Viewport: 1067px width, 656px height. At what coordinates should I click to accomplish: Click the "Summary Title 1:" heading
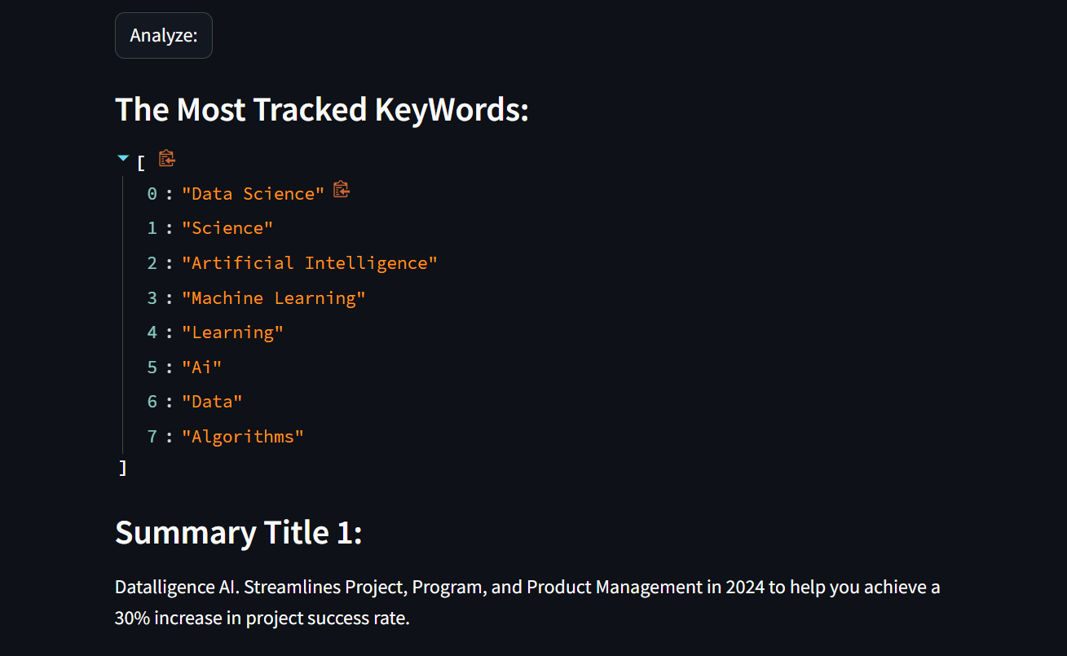(x=239, y=533)
